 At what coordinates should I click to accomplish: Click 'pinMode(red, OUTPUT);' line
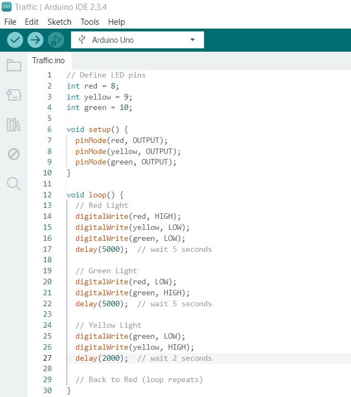[121, 140]
